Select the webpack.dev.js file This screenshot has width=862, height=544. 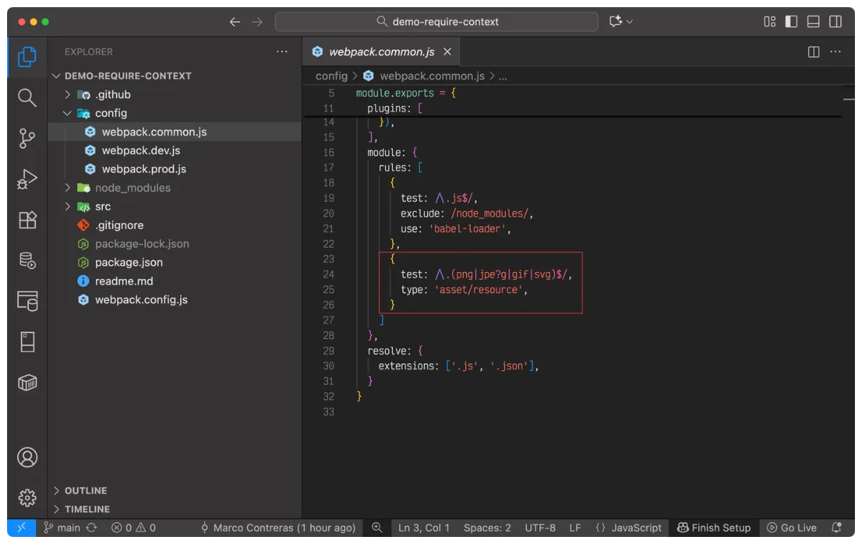141,150
